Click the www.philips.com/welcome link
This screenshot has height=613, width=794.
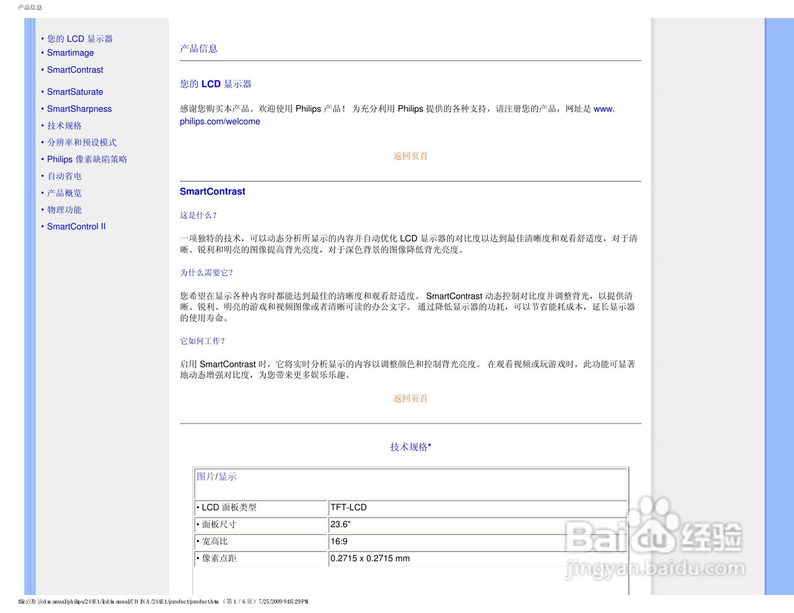(220, 121)
